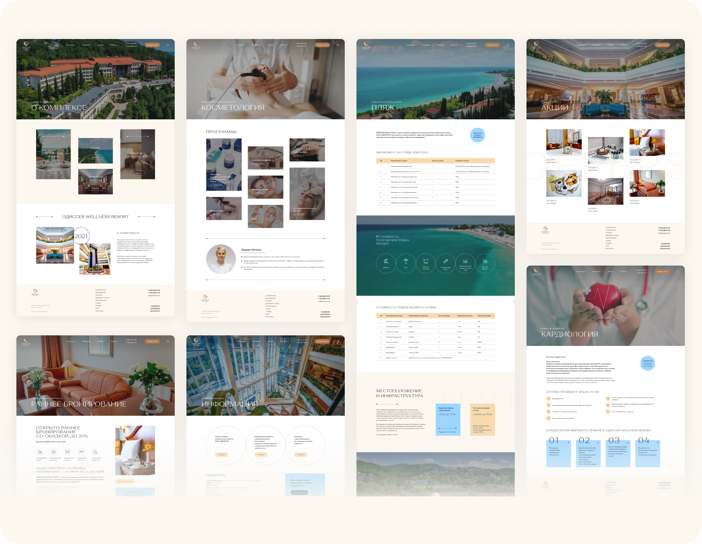Open the hamburger menu on the Информация page
702x544 pixels.
337,342
